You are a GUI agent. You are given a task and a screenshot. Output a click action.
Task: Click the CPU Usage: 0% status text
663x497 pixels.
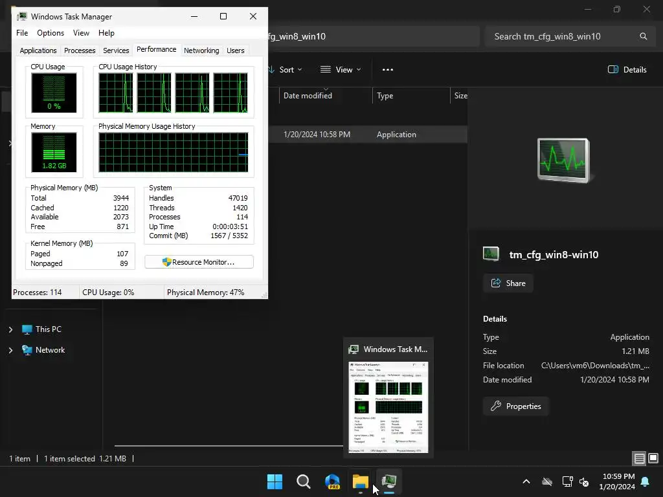108,293
